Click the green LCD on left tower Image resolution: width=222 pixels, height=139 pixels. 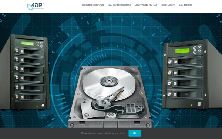tap(28, 43)
